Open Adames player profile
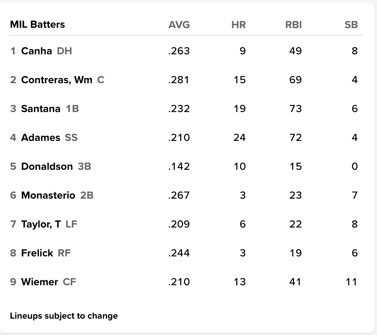Viewport: 377px width, 335px height. click(41, 137)
